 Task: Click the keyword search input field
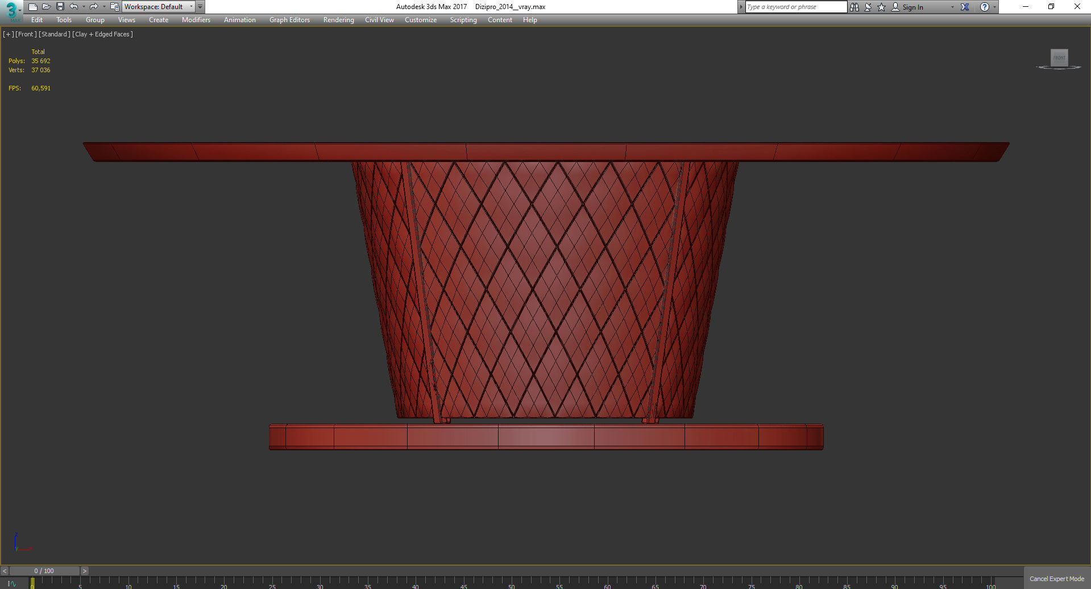[x=796, y=7]
